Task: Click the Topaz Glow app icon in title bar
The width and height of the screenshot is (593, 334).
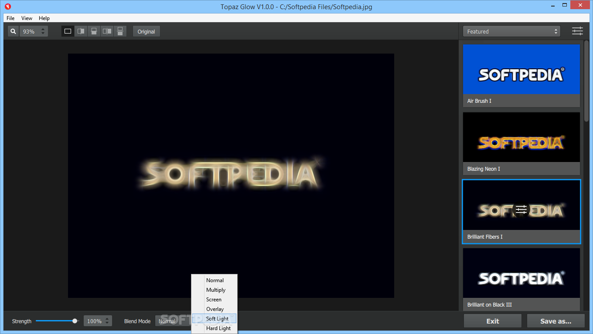Action: (7, 7)
